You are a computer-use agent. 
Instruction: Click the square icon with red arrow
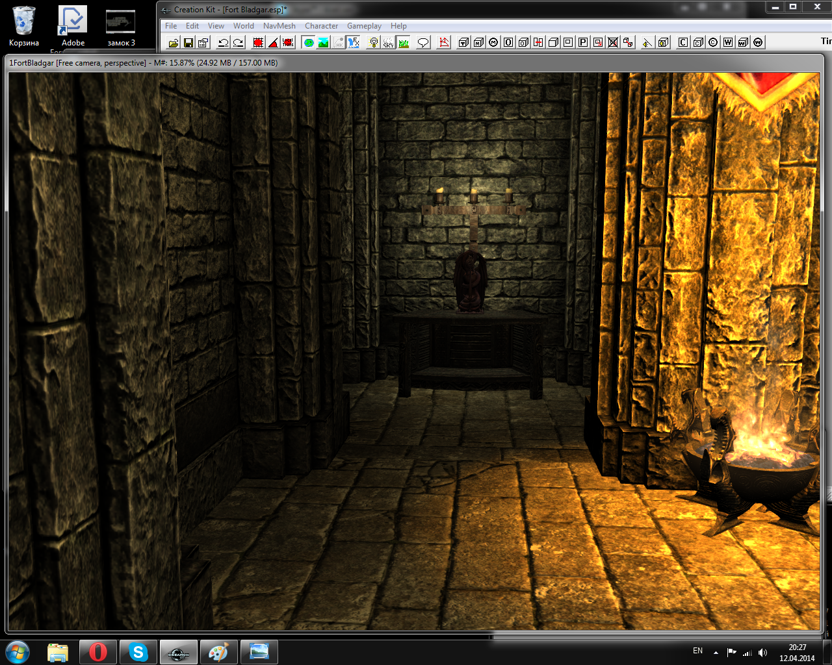pyautogui.click(x=598, y=42)
